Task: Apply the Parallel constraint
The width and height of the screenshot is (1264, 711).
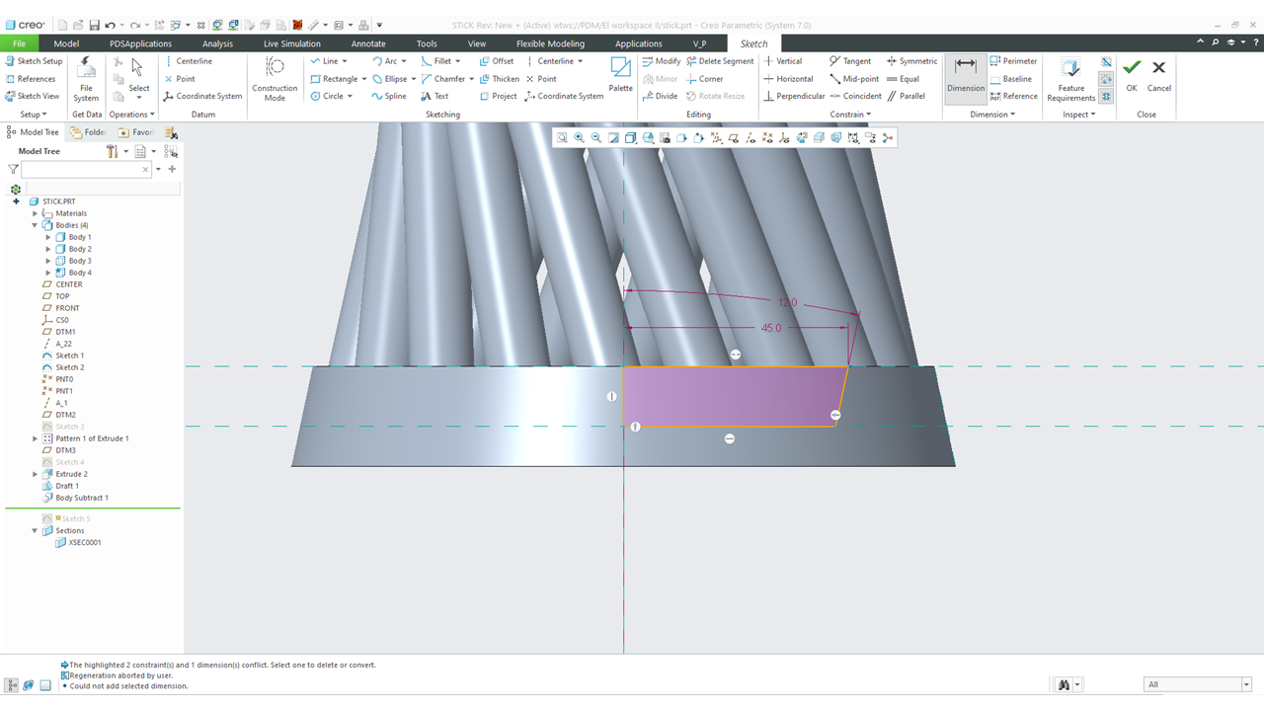Action: point(906,97)
